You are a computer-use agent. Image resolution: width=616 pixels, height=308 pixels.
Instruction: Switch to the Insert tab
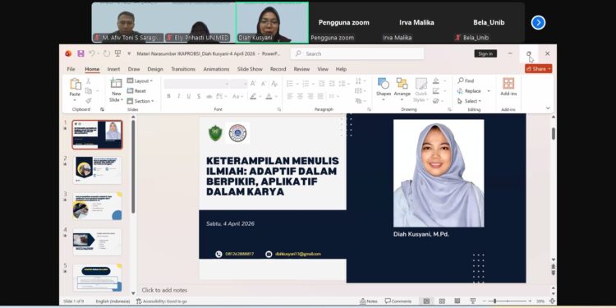tap(113, 69)
